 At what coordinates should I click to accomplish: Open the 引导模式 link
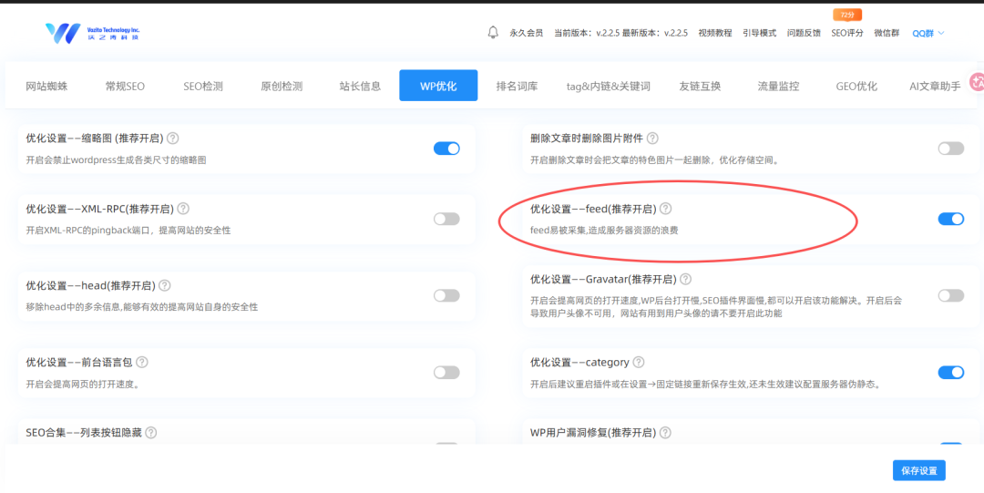759,34
